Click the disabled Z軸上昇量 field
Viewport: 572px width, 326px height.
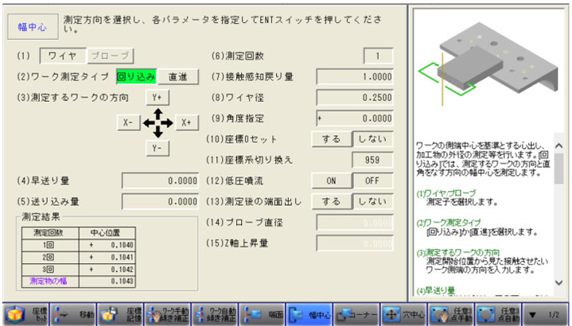pyautogui.click(x=355, y=243)
